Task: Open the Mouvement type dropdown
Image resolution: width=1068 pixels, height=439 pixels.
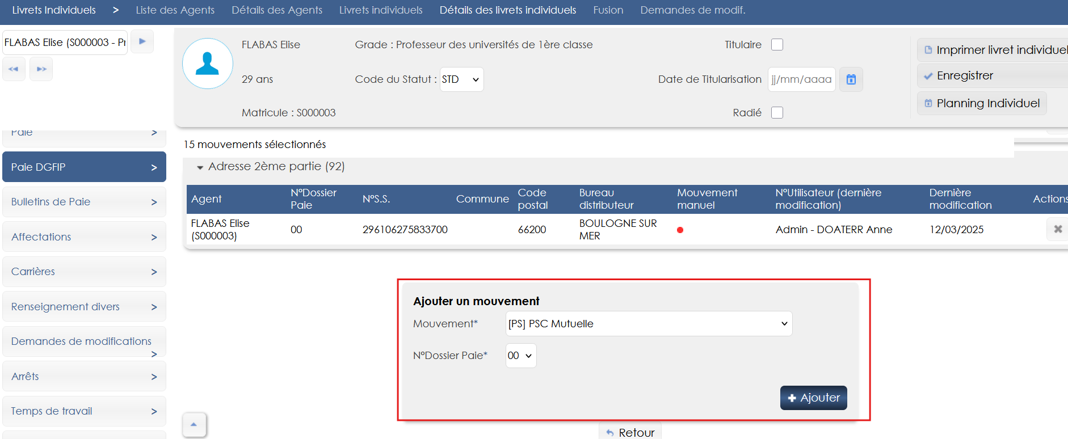Action: click(x=649, y=324)
